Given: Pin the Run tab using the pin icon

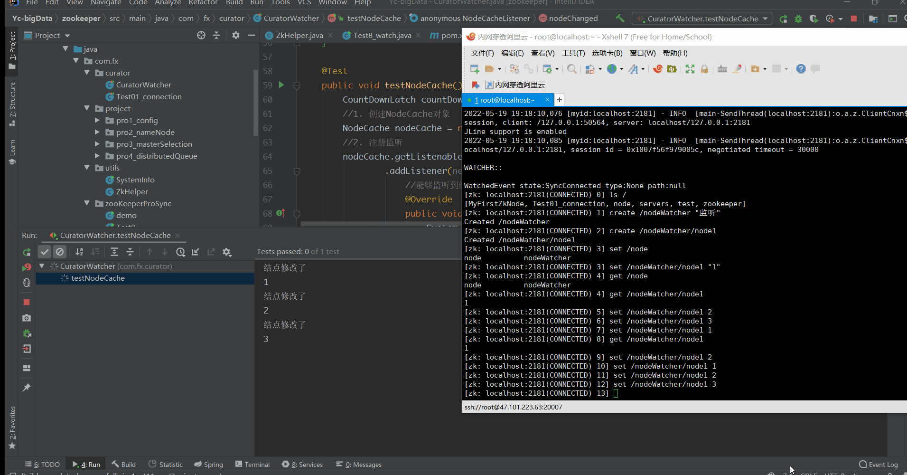Looking at the screenshot, I should click(x=27, y=388).
